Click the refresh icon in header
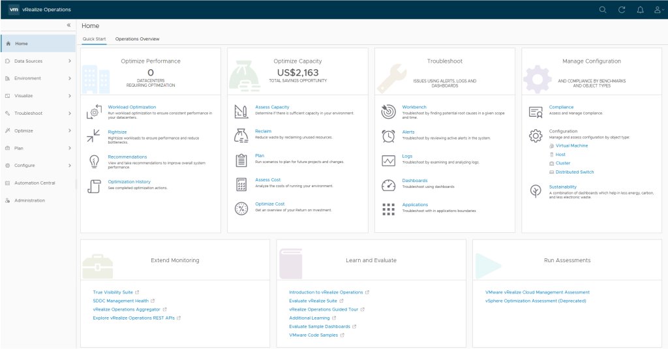The height and width of the screenshot is (349, 668). (622, 9)
